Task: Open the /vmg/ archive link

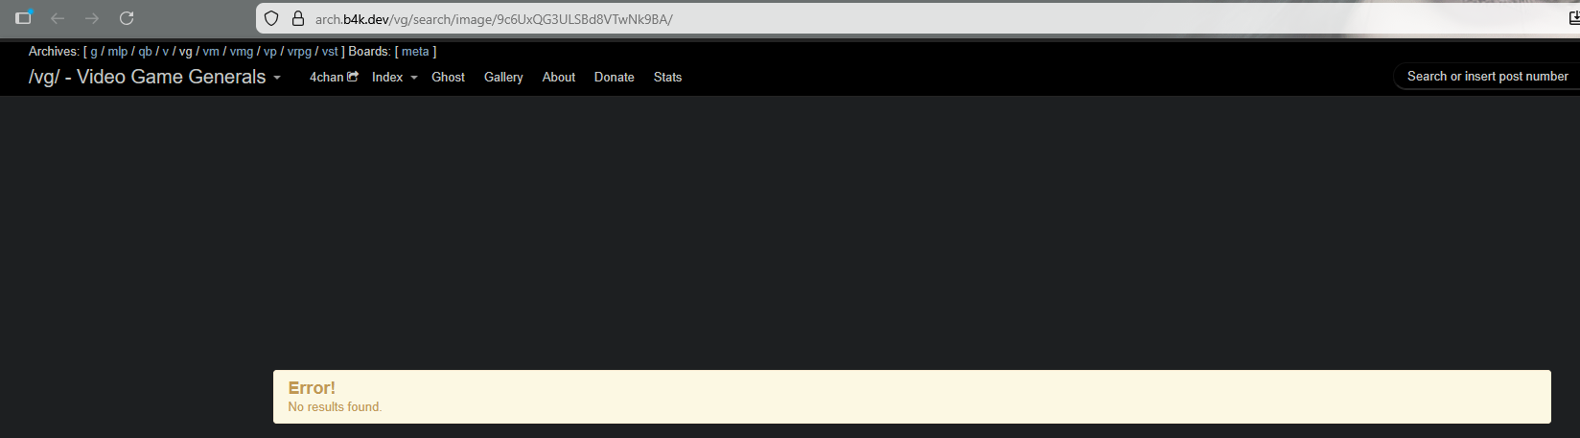Action: point(242,52)
